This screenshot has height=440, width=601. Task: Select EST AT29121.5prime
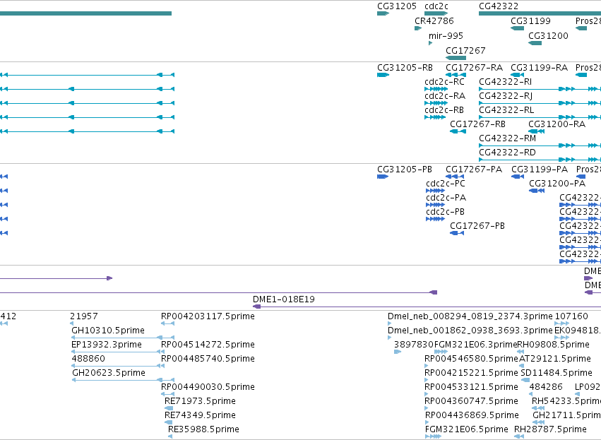(555, 359)
